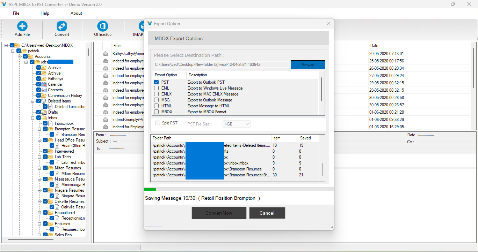
Task: Click the Conversation History folder icon
Action: [x=44, y=96]
